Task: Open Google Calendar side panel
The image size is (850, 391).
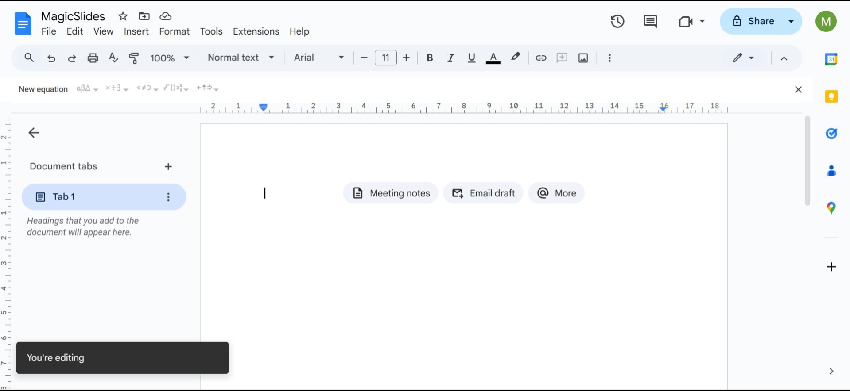Action: click(x=831, y=59)
